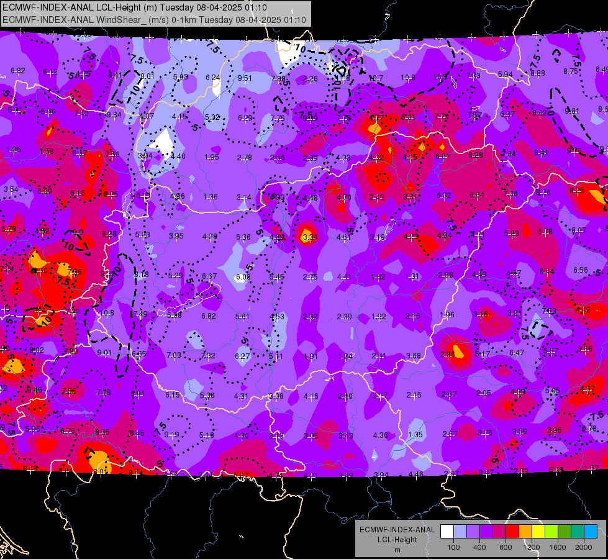The image size is (608, 559).
Task: Click the grid value 3.34 on the orange spot
Action: coord(310,237)
